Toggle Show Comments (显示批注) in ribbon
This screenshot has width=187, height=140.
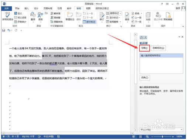pyautogui.click(x=89, y=22)
